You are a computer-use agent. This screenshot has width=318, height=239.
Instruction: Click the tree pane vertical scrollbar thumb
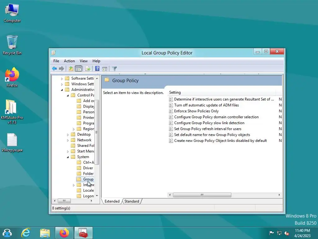[97, 132]
